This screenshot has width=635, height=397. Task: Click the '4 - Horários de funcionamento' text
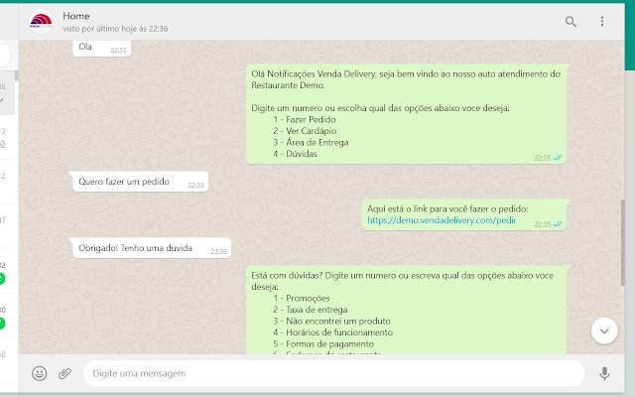point(333,332)
